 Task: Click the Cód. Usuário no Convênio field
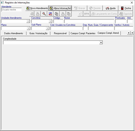pyautogui.click(x=66, y=28)
